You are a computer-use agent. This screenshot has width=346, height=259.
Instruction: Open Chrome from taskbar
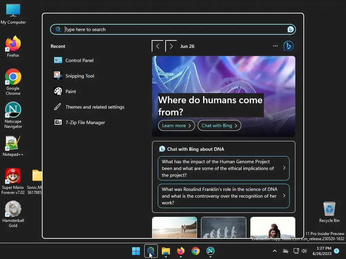(x=196, y=251)
